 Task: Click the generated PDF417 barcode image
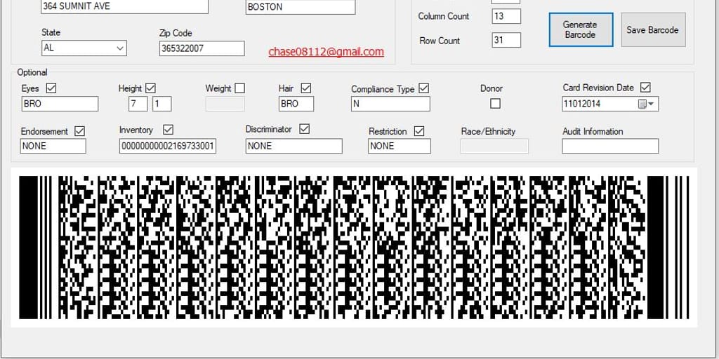click(354, 247)
